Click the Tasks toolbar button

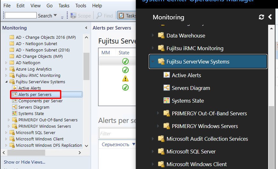(127, 16)
